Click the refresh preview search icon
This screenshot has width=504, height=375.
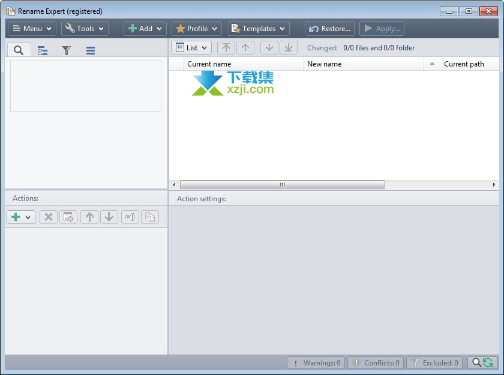pos(482,363)
